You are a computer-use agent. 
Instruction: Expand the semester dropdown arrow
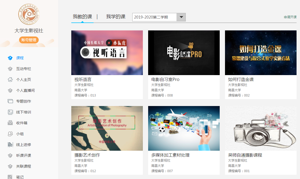pyautogui.click(x=181, y=17)
